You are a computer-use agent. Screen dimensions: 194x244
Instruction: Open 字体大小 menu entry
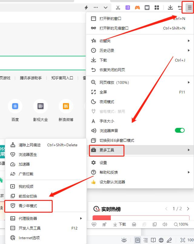140,121
